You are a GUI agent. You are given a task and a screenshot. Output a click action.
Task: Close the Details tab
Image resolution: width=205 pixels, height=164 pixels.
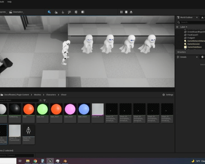(197, 57)
